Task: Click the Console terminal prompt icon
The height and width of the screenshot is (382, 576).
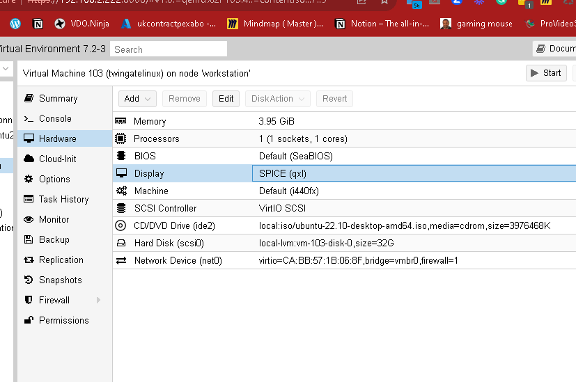Action: point(29,118)
